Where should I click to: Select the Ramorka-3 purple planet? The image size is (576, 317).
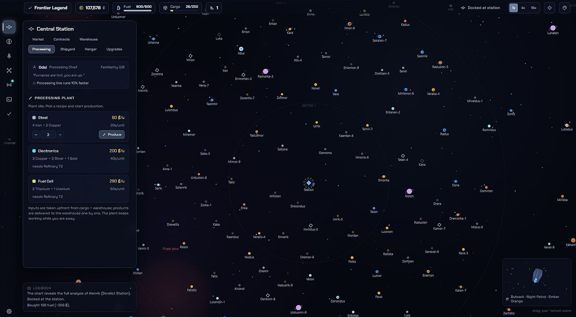click(x=265, y=71)
